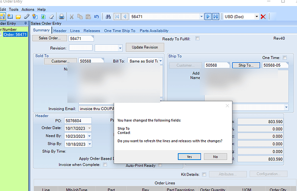Switch to the Parts Availability tab

(x=154, y=31)
